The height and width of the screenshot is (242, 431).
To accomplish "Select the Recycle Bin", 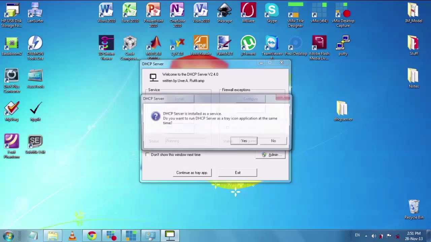I will [x=414, y=209].
